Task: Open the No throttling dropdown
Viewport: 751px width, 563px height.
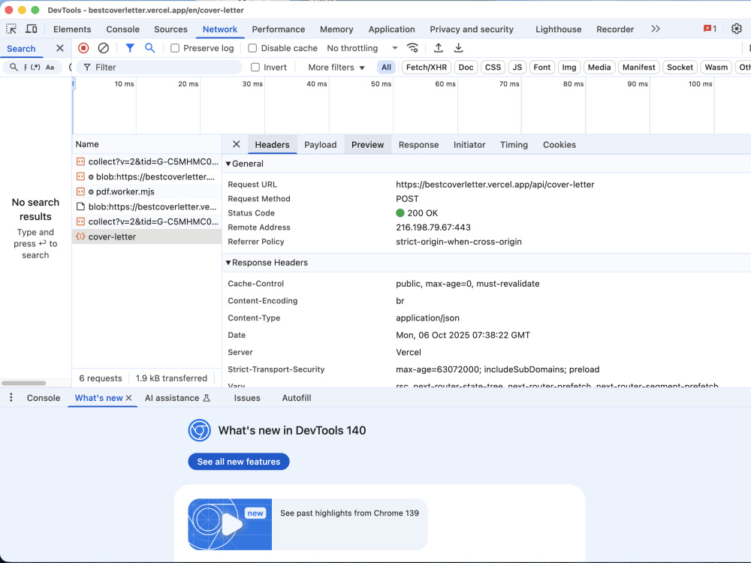Action: [x=362, y=48]
